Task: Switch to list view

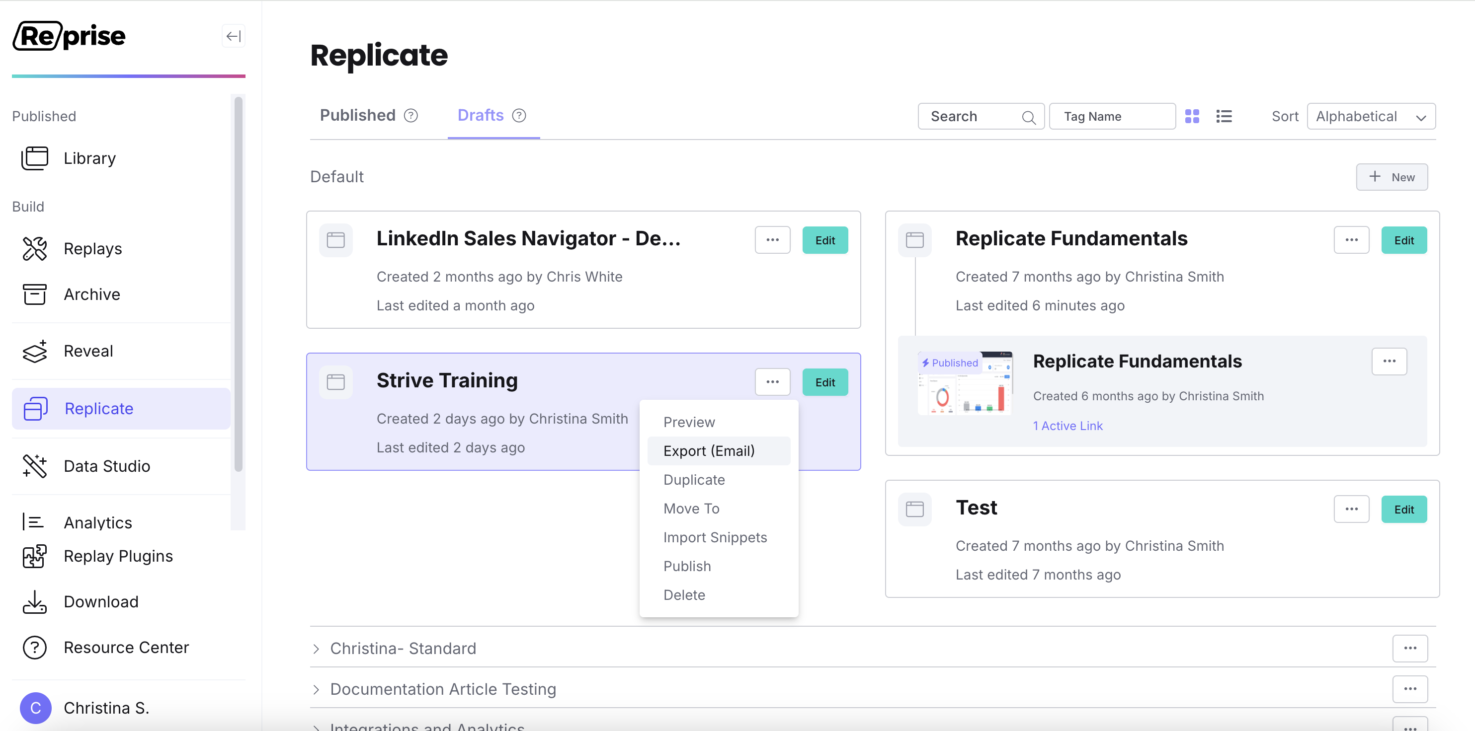Action: point(1224,117)
